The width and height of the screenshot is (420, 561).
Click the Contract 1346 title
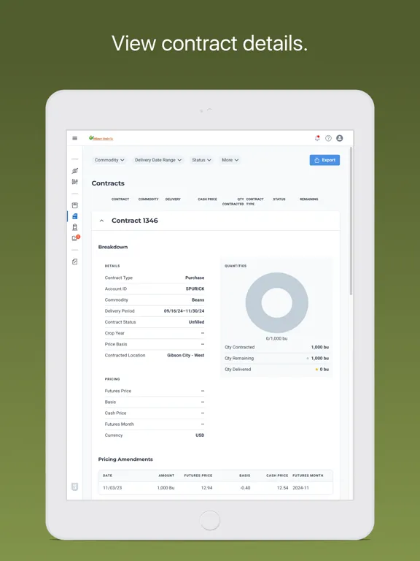point(135,221)
